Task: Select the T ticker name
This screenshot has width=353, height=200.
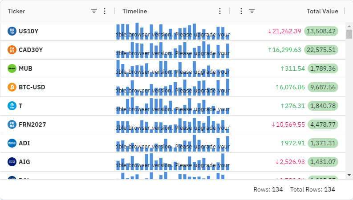Action: [20, 106]
